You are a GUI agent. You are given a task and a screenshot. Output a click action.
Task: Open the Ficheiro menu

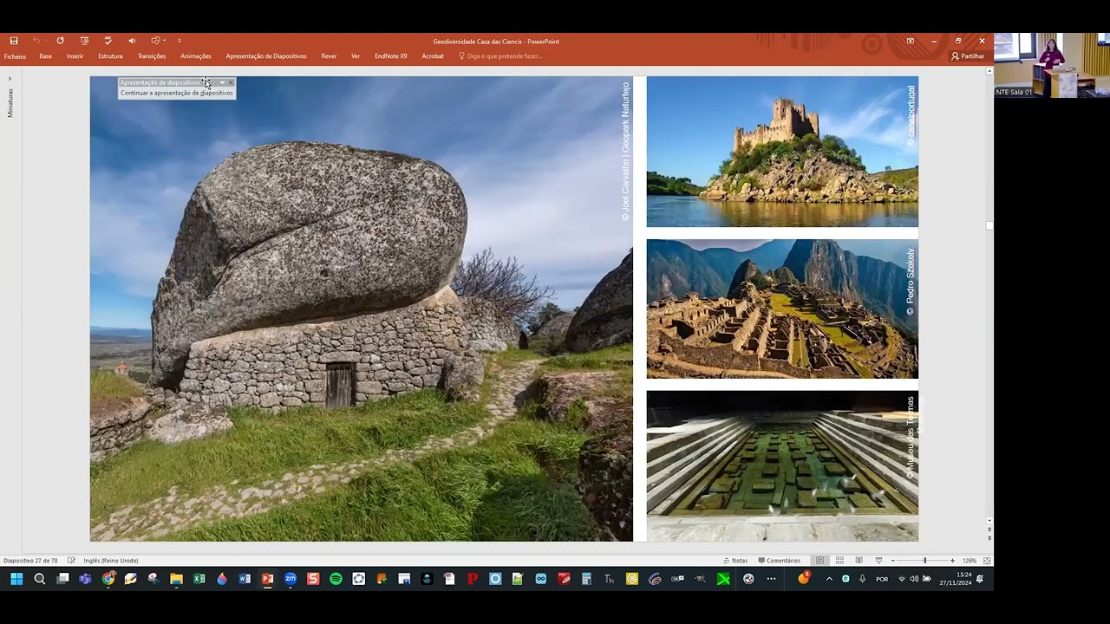click(x=15, y=56)
